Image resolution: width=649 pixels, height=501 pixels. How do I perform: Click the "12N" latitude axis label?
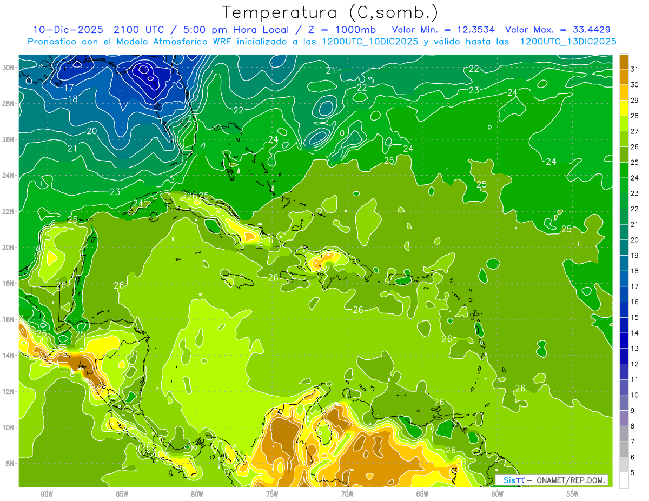pos(9,391)
